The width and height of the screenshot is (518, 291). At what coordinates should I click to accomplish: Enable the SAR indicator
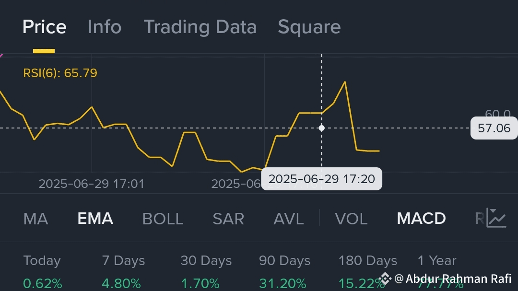click(x=228, y=219)
